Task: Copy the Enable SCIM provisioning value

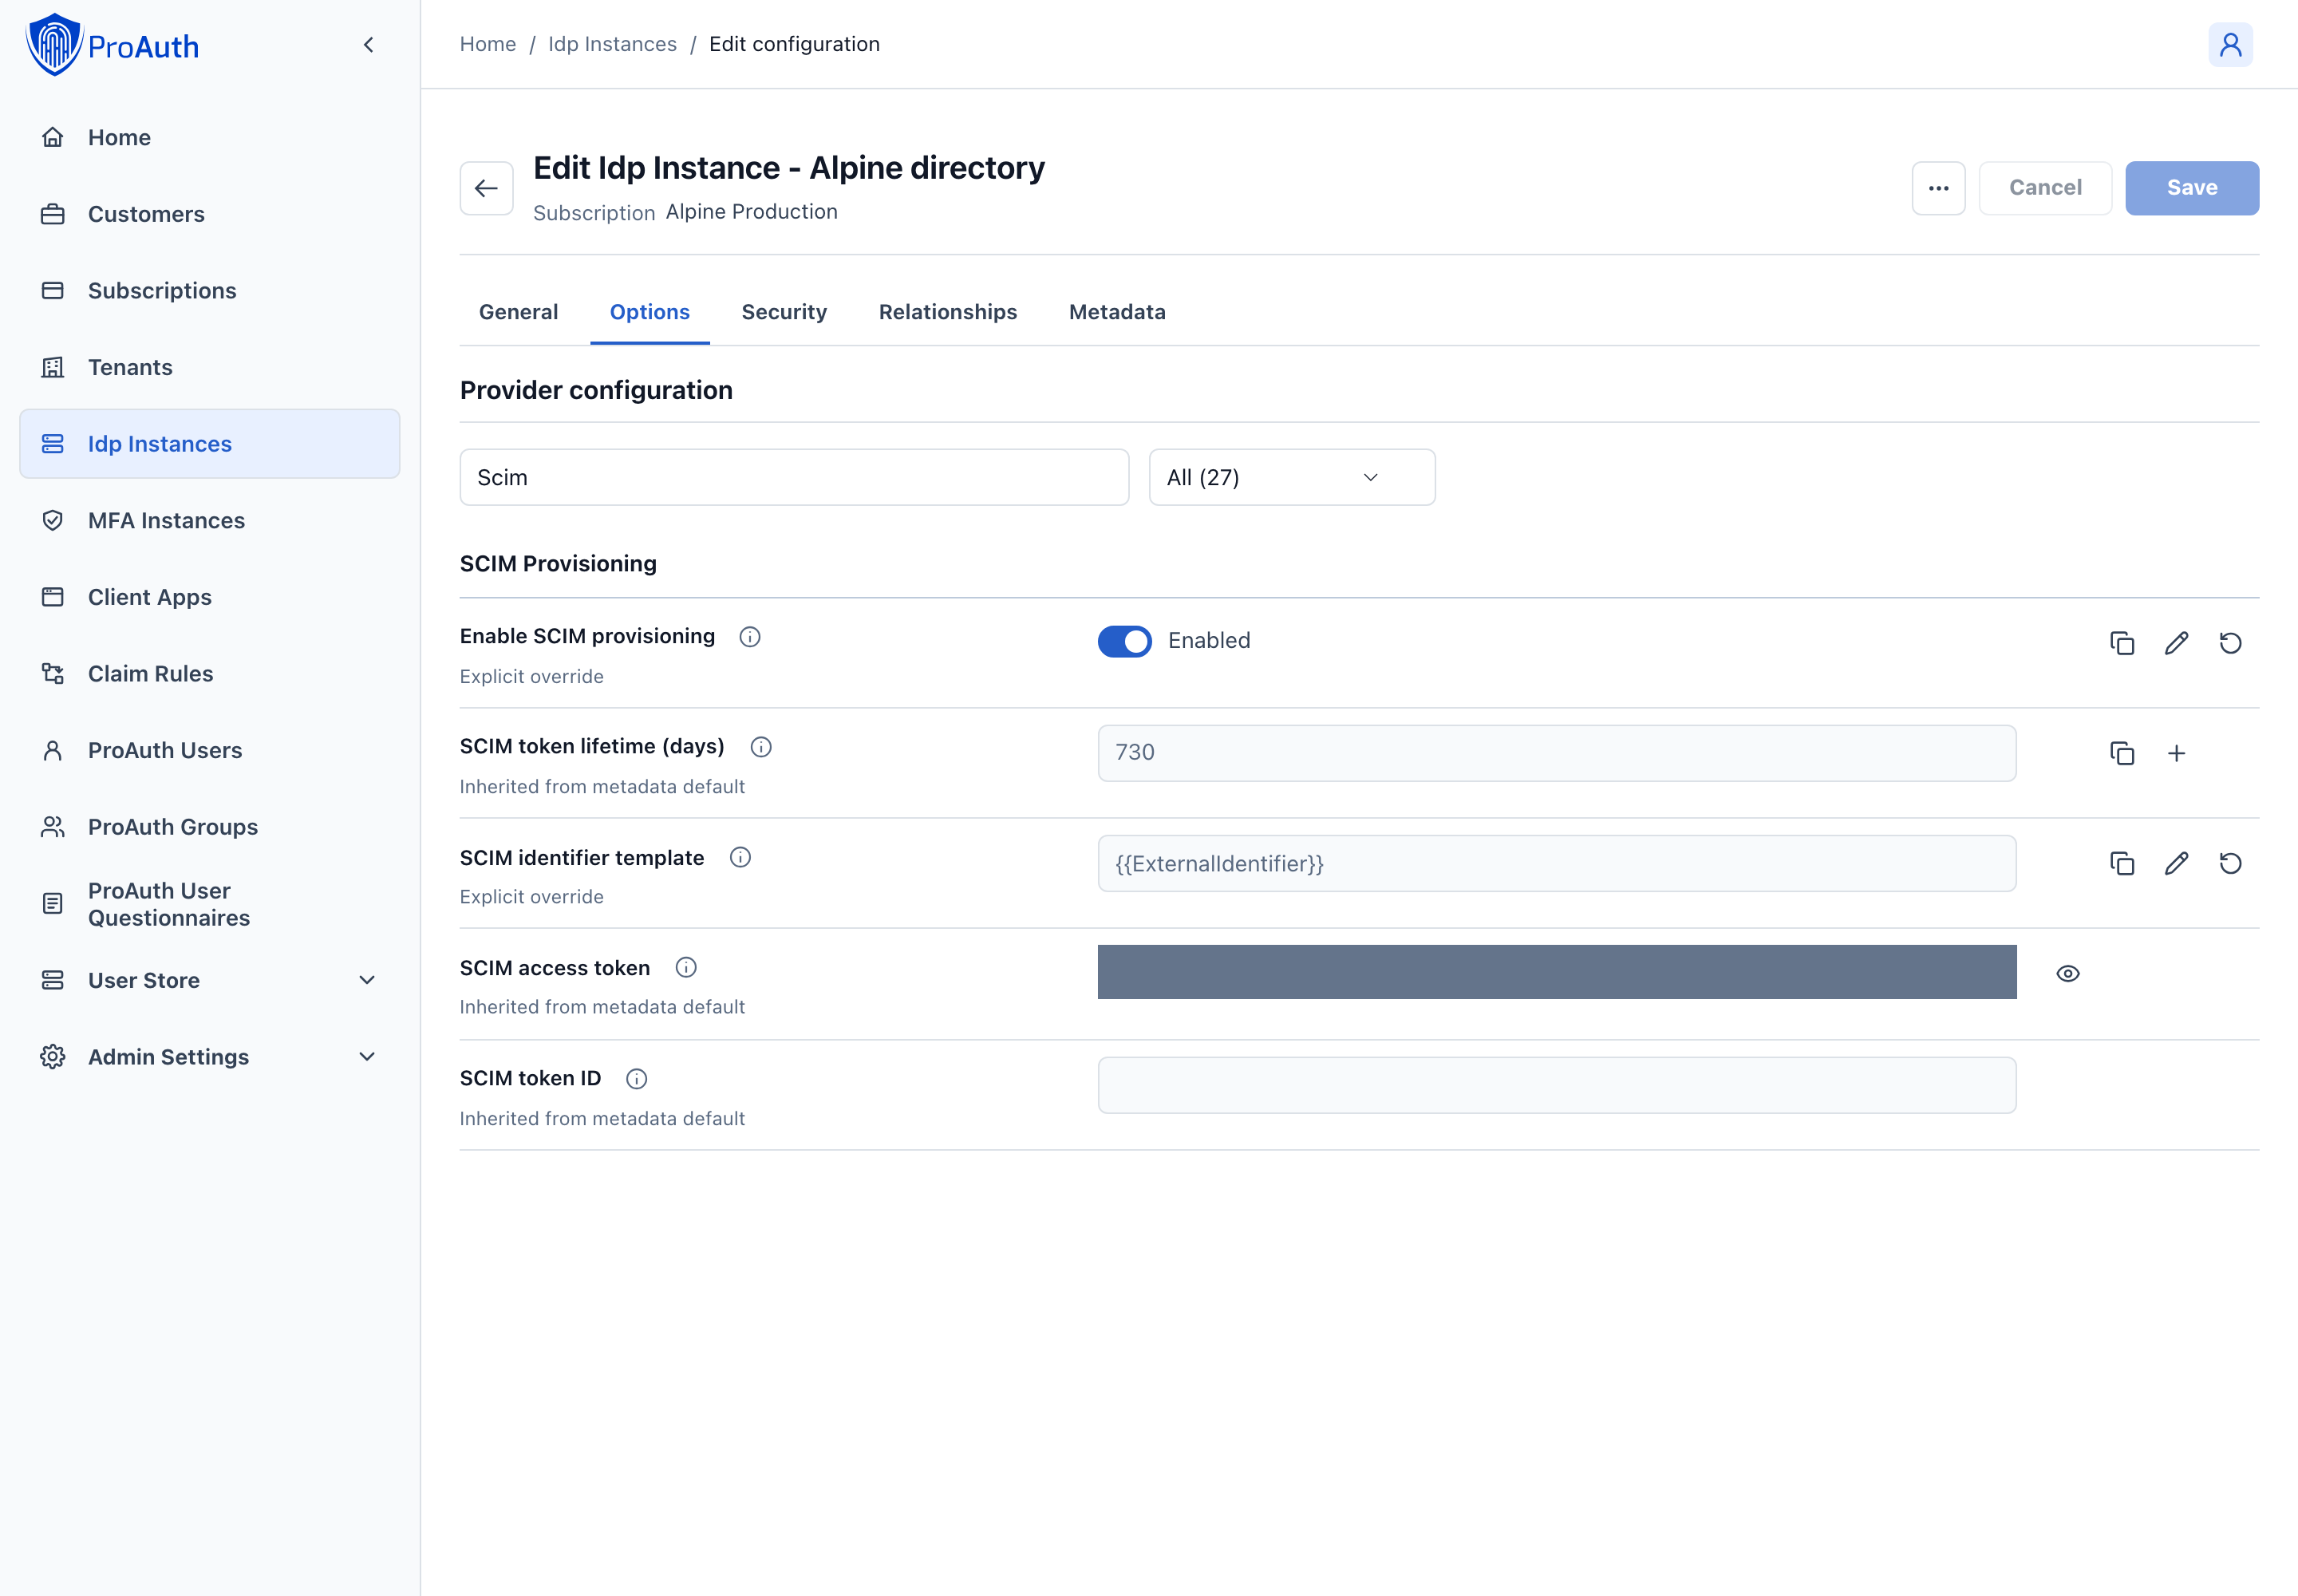Action: (2122, 643)
